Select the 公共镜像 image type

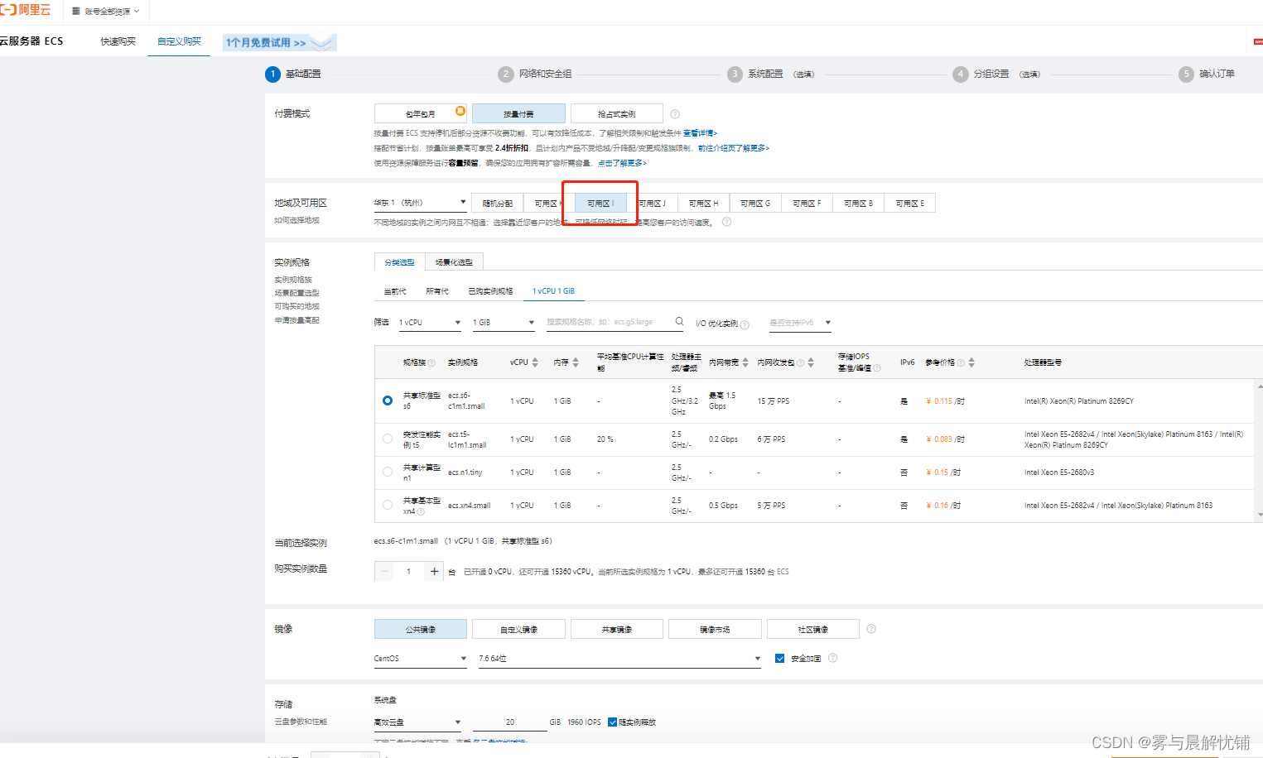point(421,629)
